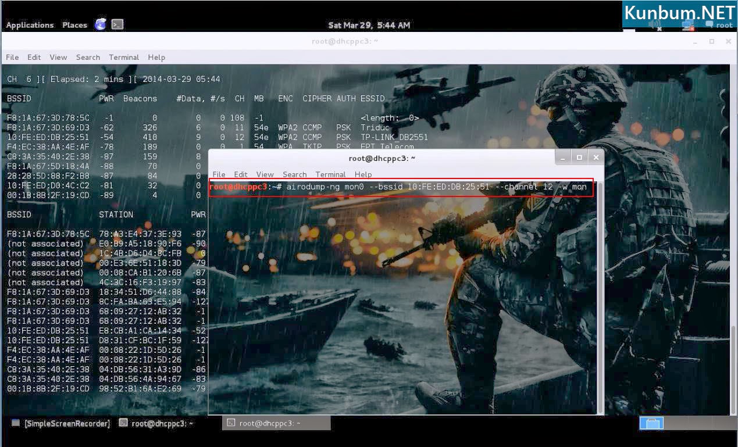Image resolution: width=738 pixels, height=447 pixels.
Task: Open the terminal launcher icon in top panel
Action: pyautogui.click(x=117, y=24)
